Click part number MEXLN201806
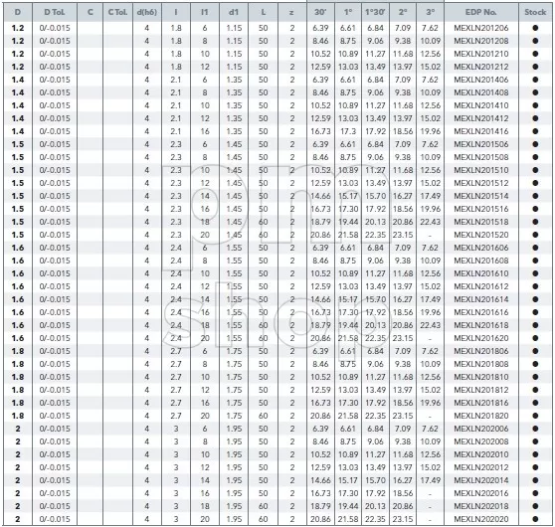 (x=481, y=351)
